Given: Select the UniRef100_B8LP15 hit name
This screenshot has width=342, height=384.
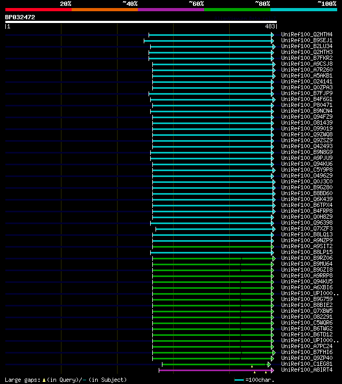Looking at the screenshot, I should coord(307,252).
